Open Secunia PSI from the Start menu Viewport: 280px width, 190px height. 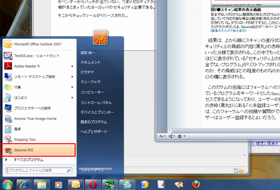[38, 150]
